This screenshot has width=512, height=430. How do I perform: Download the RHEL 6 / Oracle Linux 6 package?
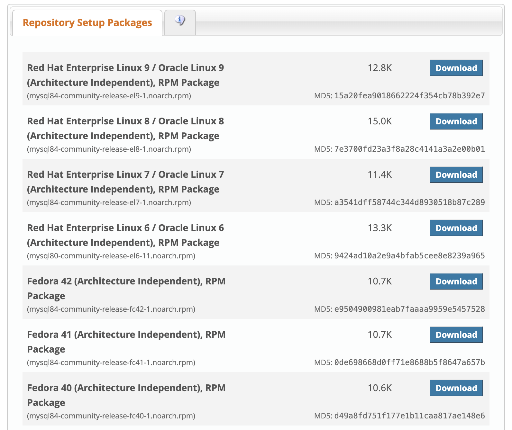[456, 228]
